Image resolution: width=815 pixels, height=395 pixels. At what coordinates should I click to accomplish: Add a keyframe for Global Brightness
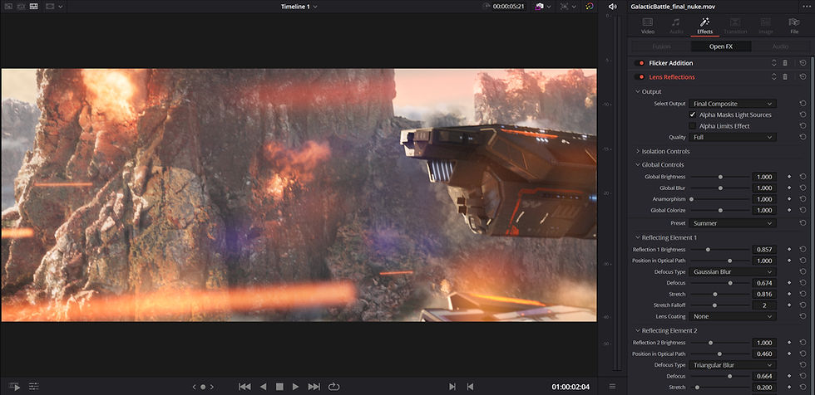[789, 177]
